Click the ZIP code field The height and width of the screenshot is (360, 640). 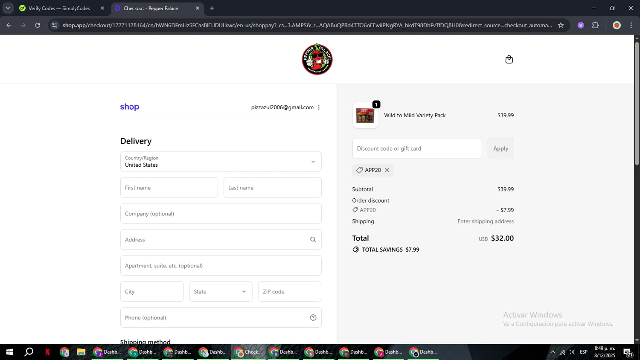tap(290, 292)
